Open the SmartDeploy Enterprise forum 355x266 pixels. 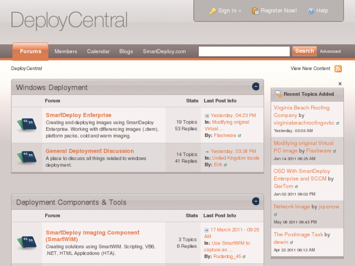(79, 115)
